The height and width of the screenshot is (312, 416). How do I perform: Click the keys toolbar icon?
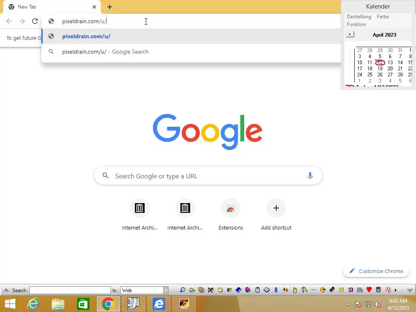[304, 290]
